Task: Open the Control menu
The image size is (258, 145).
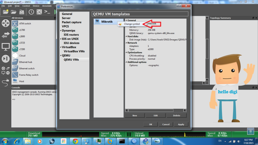Action: (x=26, y=6)
